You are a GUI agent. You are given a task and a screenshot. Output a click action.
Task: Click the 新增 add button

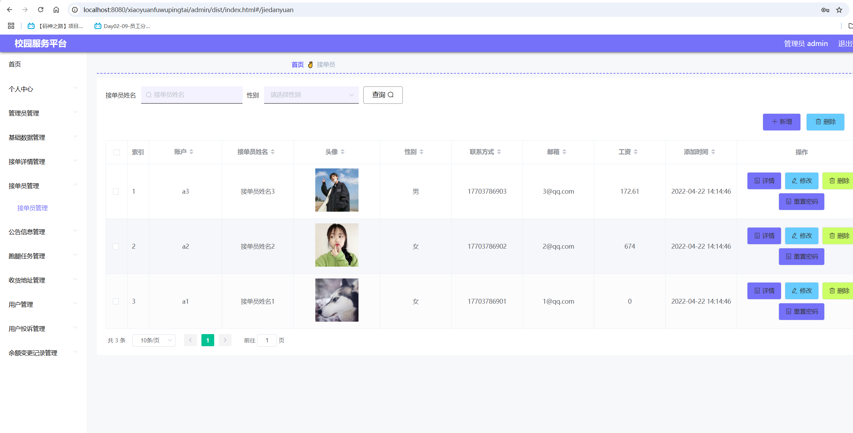click(781, 122)
